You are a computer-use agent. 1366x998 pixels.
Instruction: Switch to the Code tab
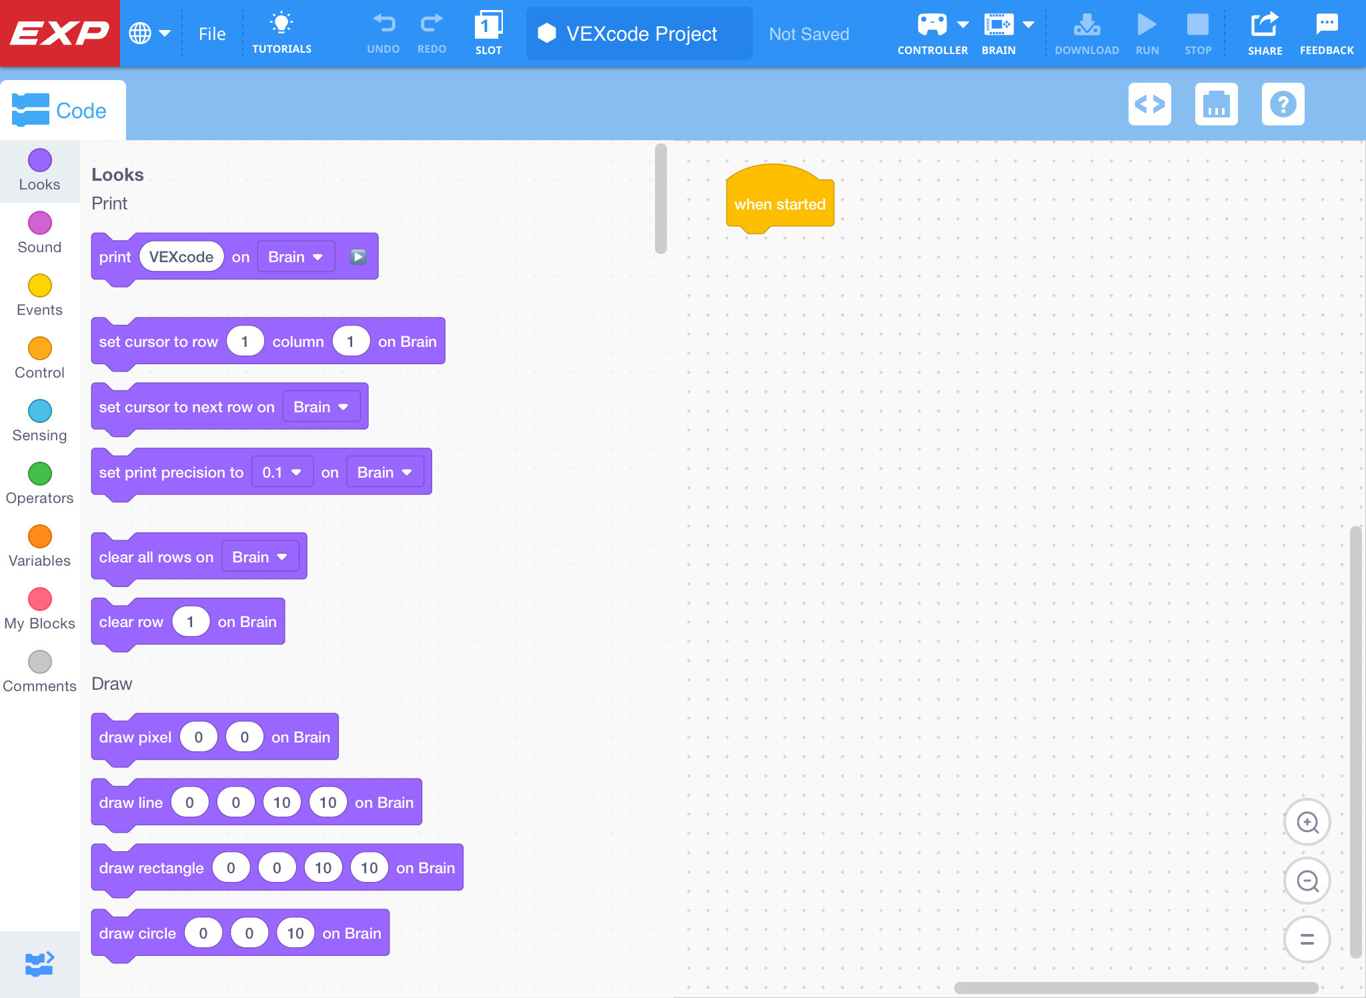(63, 109)
